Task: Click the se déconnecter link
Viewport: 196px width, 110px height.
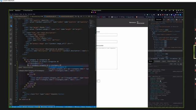Action: pos(141,23)
